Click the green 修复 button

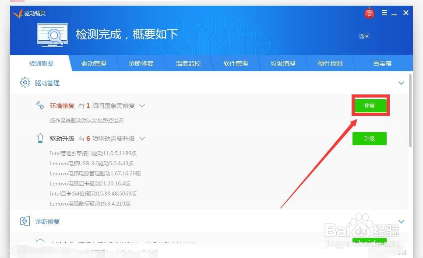tap(370, 105)
